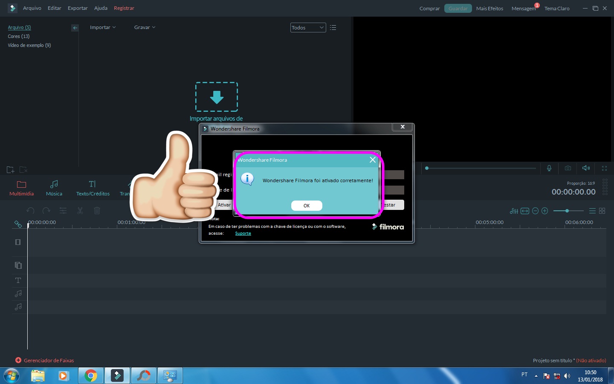Collapse the media library sidebar arrow

click(75, 28)
